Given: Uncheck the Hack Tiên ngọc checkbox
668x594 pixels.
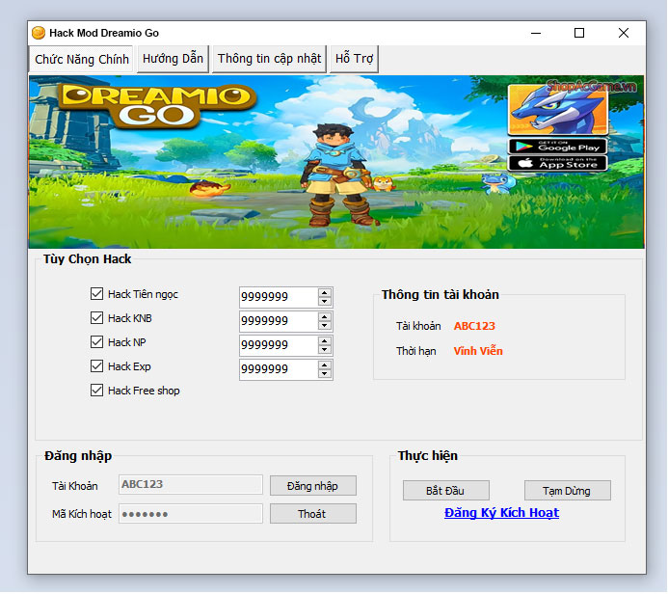Looking at the screenshot, I should point(96,293).
